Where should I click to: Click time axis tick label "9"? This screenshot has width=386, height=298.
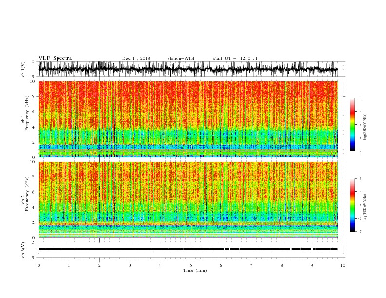(x=312, y=265)
